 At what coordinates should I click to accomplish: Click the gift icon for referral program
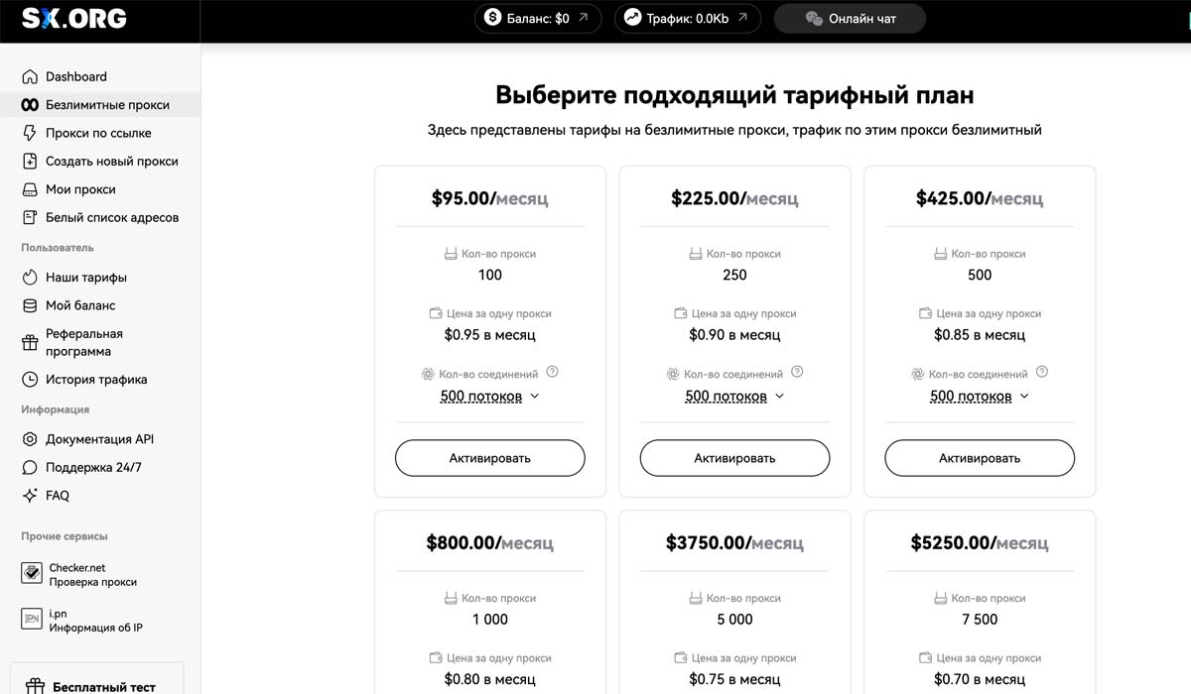point(30,343)
